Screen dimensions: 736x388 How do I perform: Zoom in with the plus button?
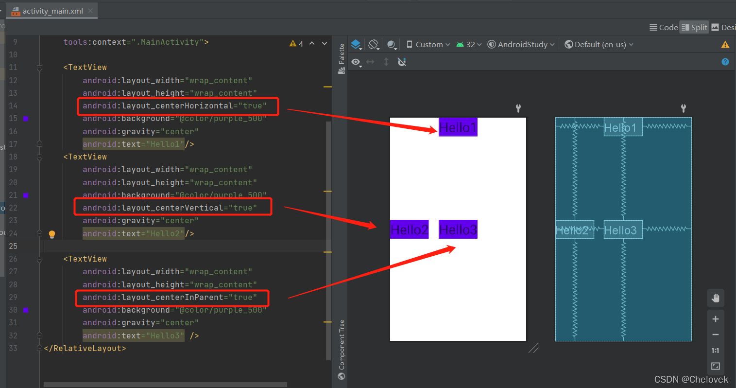[x=716, y=319]
